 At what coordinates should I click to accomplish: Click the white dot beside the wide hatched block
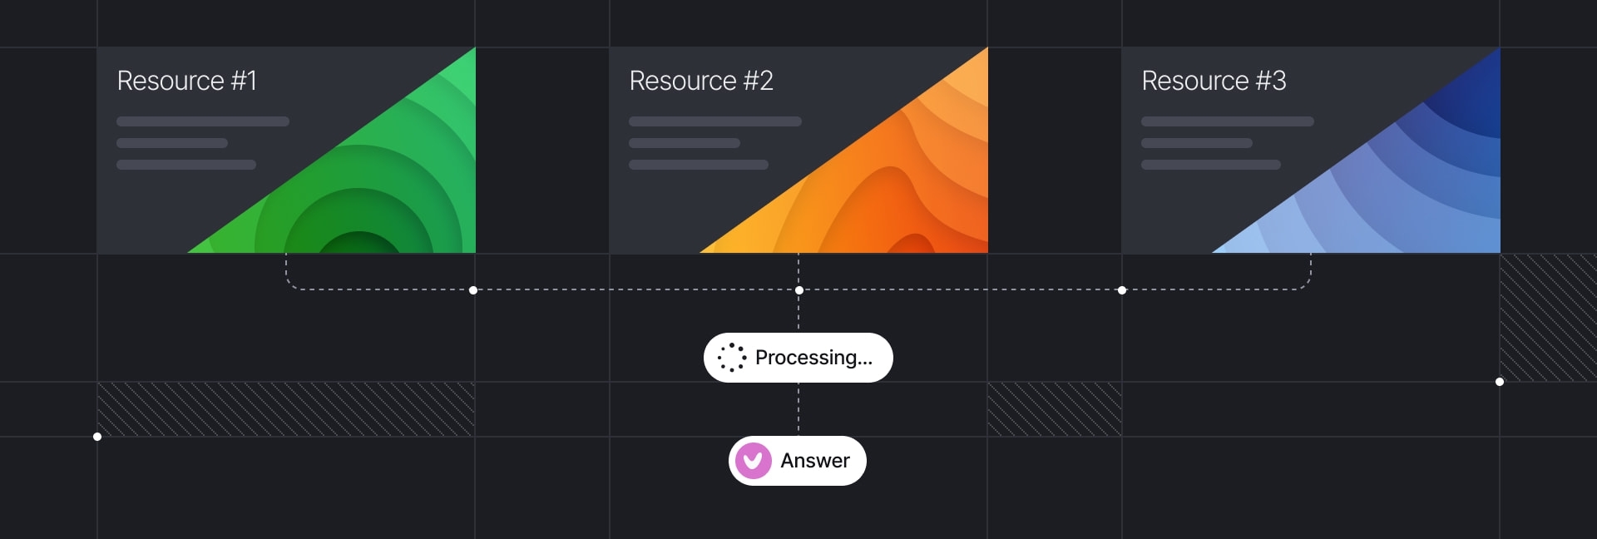click(x=97, y=437)
